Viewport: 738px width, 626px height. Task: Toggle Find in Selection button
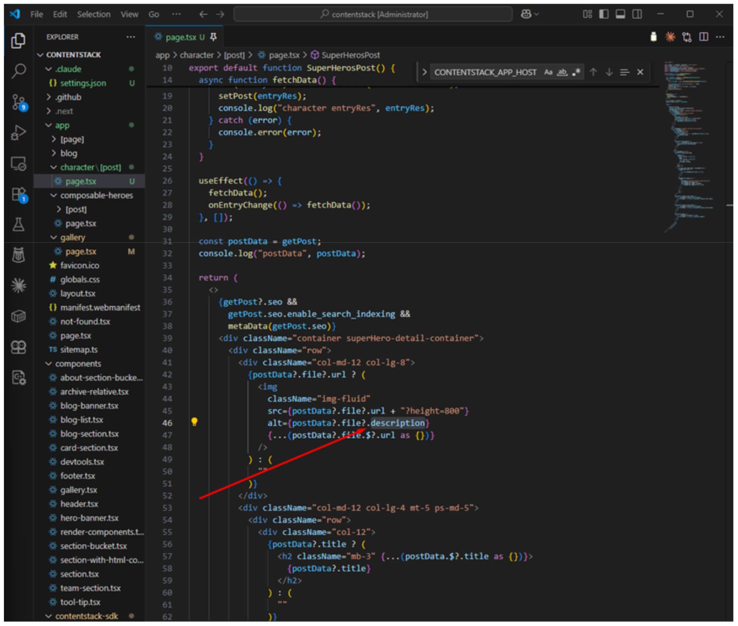click(624, 72)
